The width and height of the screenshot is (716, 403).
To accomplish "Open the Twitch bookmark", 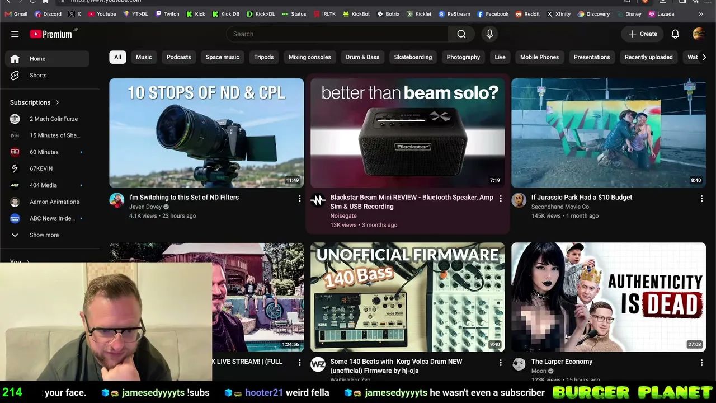I will (167, 14).
